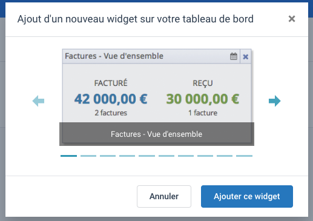Viewport: 313px width, 221px height.
Task: Jump to the second carousel indicator
Action: [88, 156]
